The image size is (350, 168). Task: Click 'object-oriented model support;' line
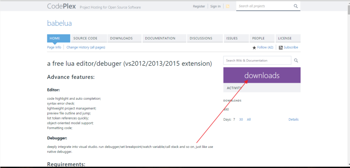point(70,123)
